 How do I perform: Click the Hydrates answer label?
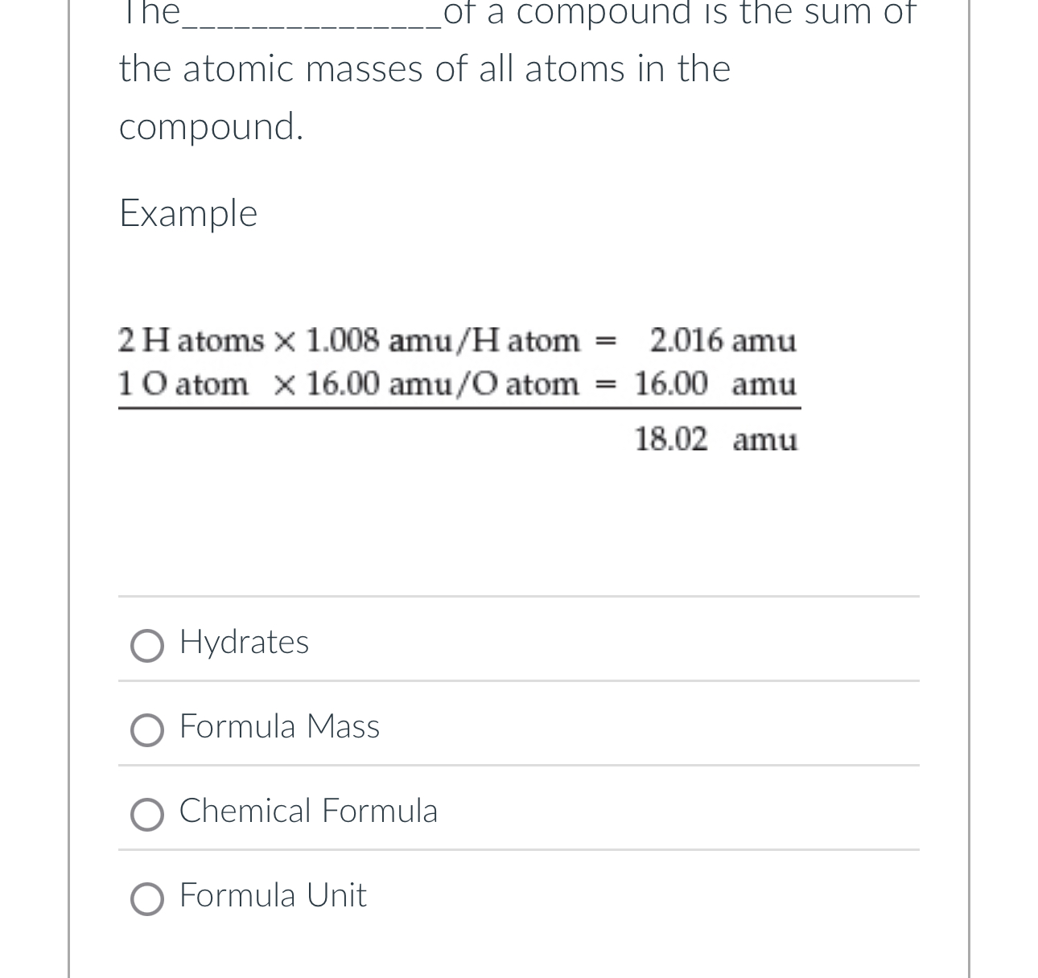[x=243, y=643]
